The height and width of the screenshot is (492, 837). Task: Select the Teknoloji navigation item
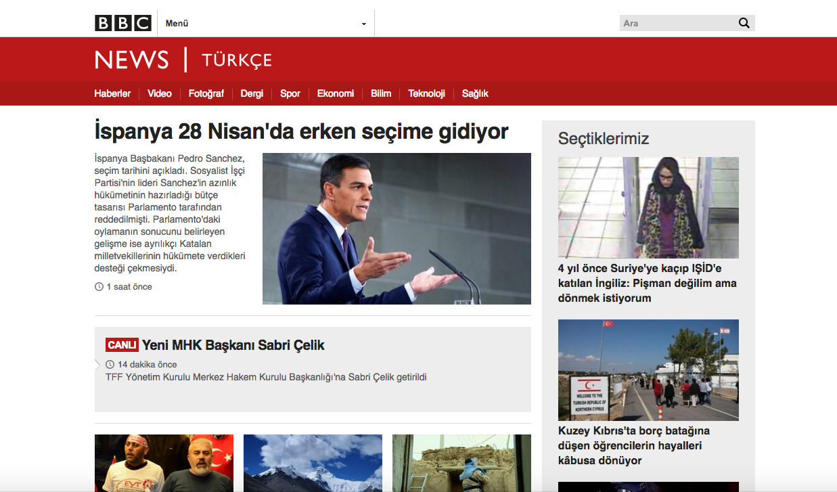(x=426, y=93)
